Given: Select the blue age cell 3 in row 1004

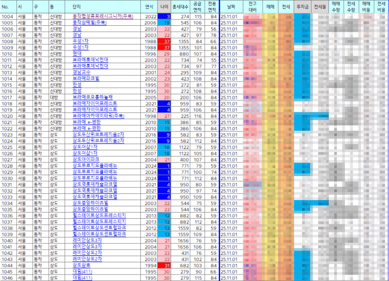Looking at the screenshot, I should (164, 16).
